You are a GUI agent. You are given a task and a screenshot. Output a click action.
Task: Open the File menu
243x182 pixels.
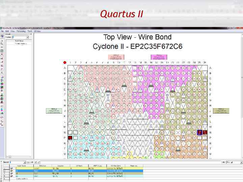(2, 31)
